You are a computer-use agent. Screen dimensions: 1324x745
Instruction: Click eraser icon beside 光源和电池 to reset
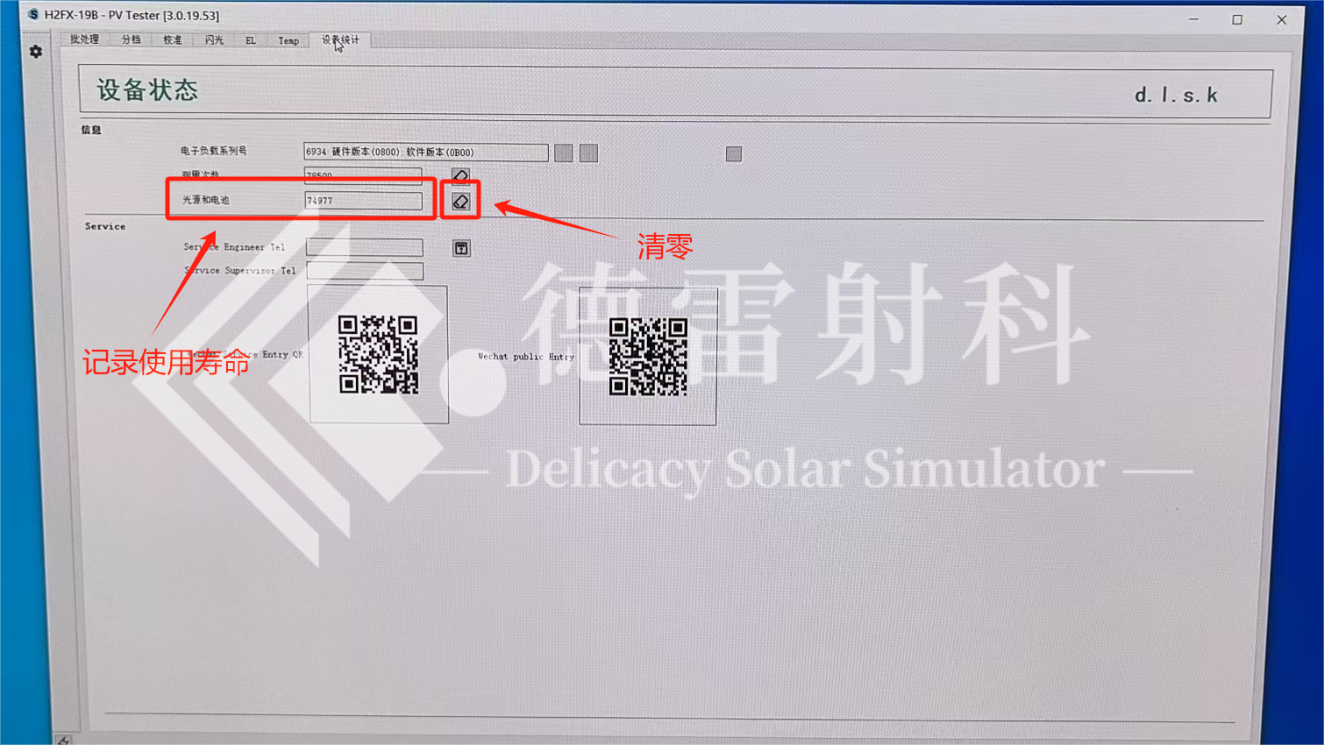[x=461, y=202]
